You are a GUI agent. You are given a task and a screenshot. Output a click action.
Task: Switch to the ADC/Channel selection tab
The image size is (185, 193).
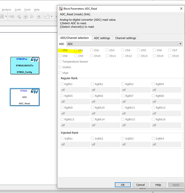tap(75, 38)
